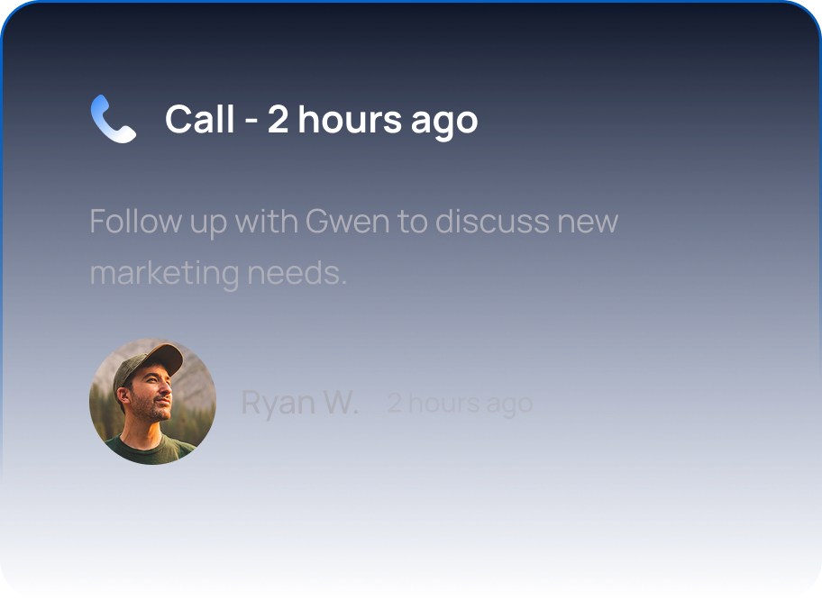Click "2 hours ago" within the bold heading
822x600 pixels.
coord(373,120)
